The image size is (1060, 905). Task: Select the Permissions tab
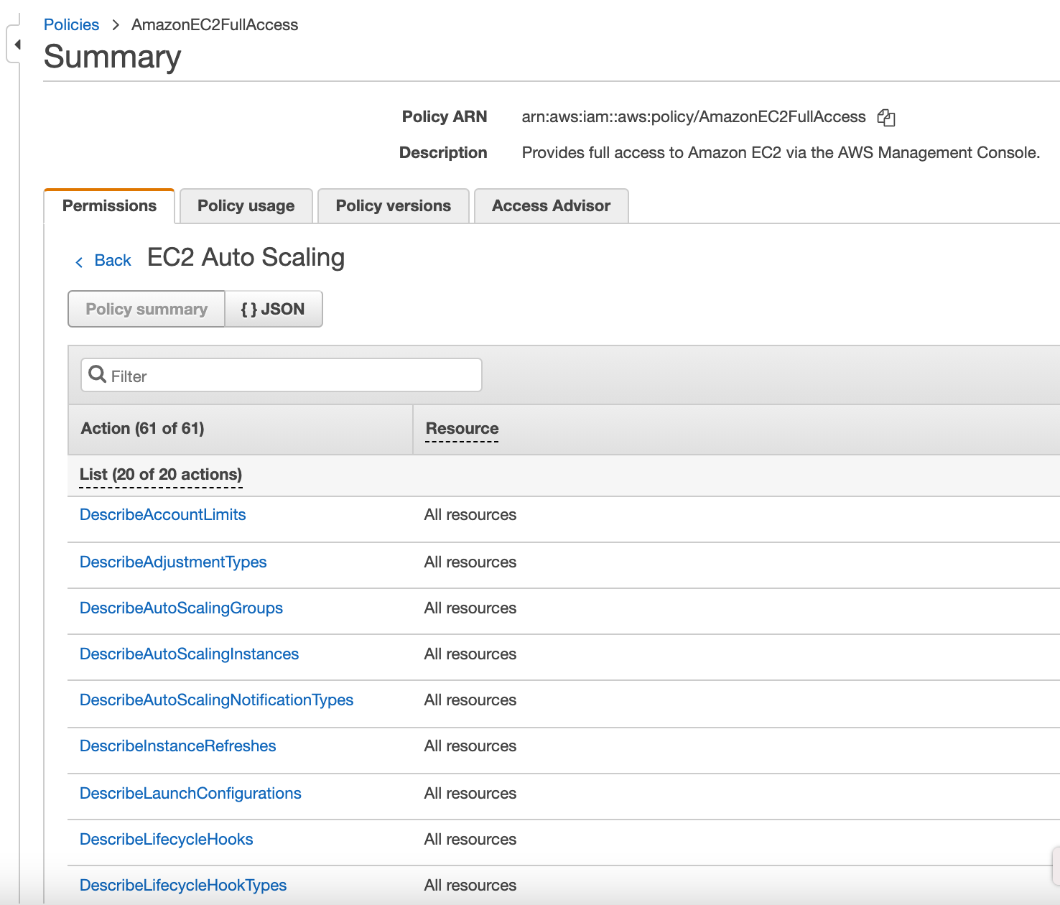(x=109, y=206)
